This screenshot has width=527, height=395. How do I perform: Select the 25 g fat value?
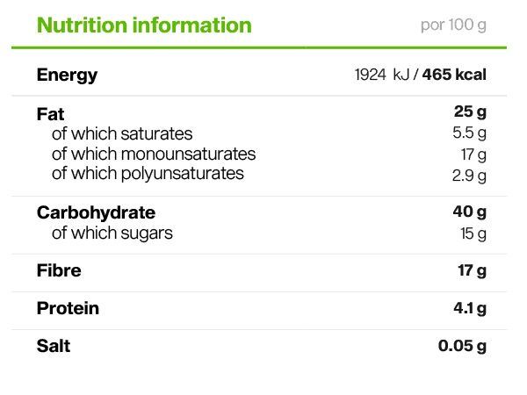[x=470, y=112]
